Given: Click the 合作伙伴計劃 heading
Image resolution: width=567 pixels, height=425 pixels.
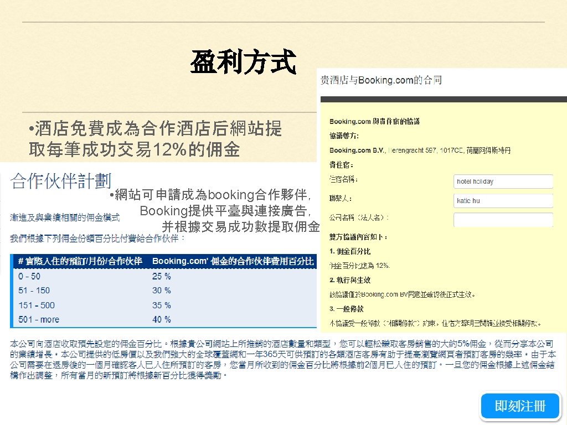Looking at the screenshot, I should point(61,181).
